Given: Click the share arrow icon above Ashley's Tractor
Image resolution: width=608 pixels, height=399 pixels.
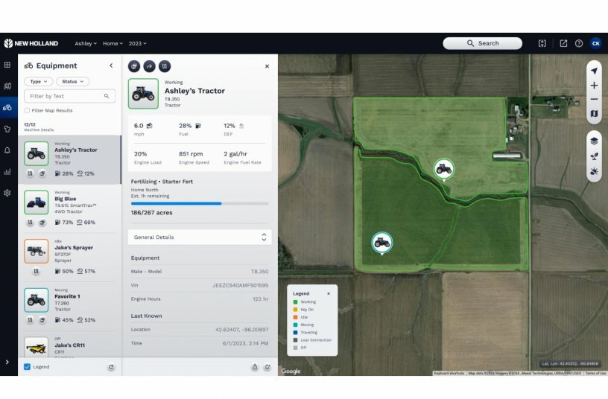Looking at the screenshot, I should (149, 66).
